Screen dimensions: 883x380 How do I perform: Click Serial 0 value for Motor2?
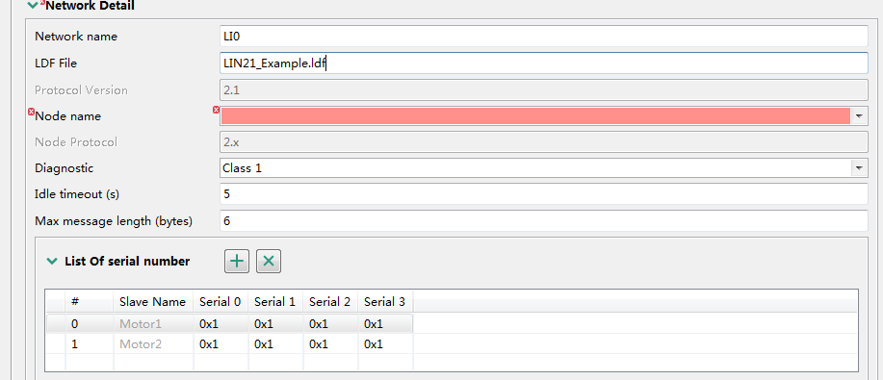(x=221, y=344)
